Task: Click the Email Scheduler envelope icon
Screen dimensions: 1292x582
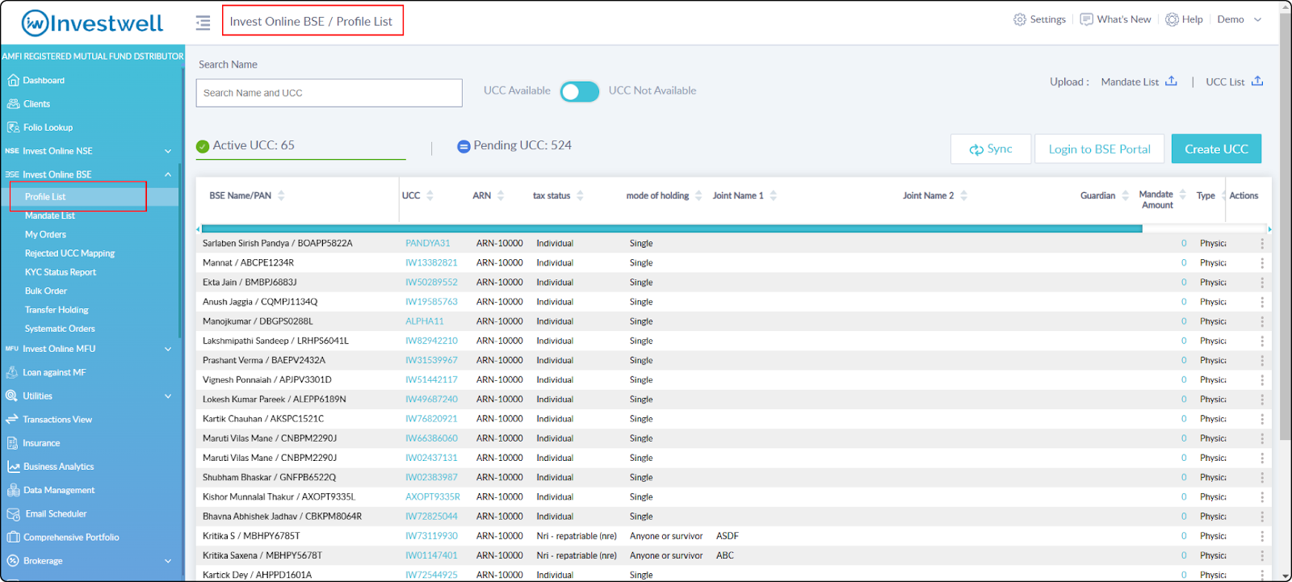Action: tap(13, 513)
